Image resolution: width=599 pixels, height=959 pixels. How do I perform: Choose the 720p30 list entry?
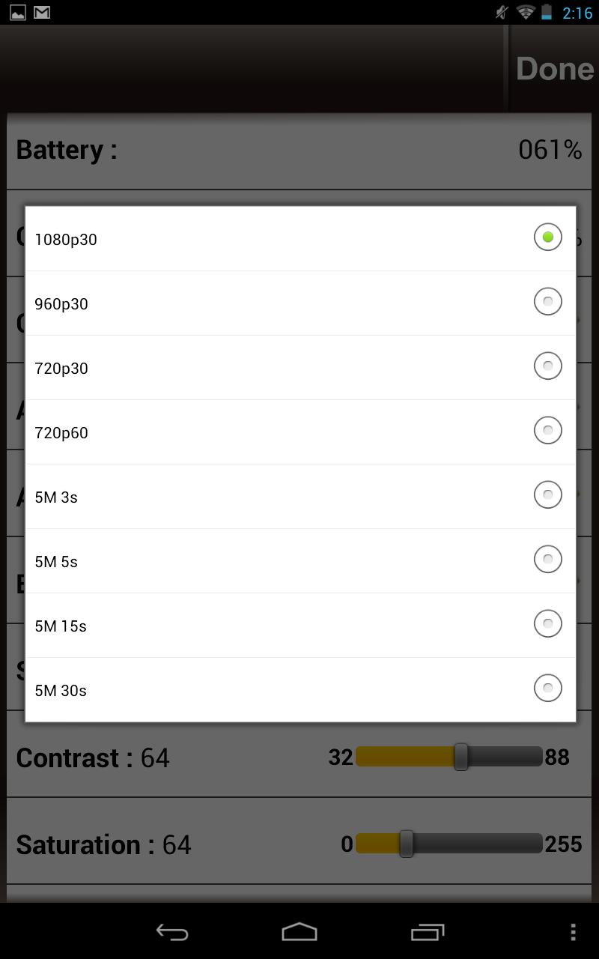coord(299,367)
